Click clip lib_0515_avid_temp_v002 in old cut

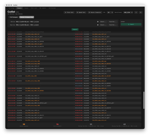32,81
